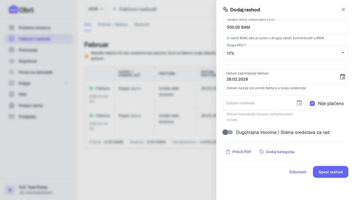This screenshot has height=200, width=355.
Task: Enable the Dugotrajna imovina switch
Action: coord(228,132)
